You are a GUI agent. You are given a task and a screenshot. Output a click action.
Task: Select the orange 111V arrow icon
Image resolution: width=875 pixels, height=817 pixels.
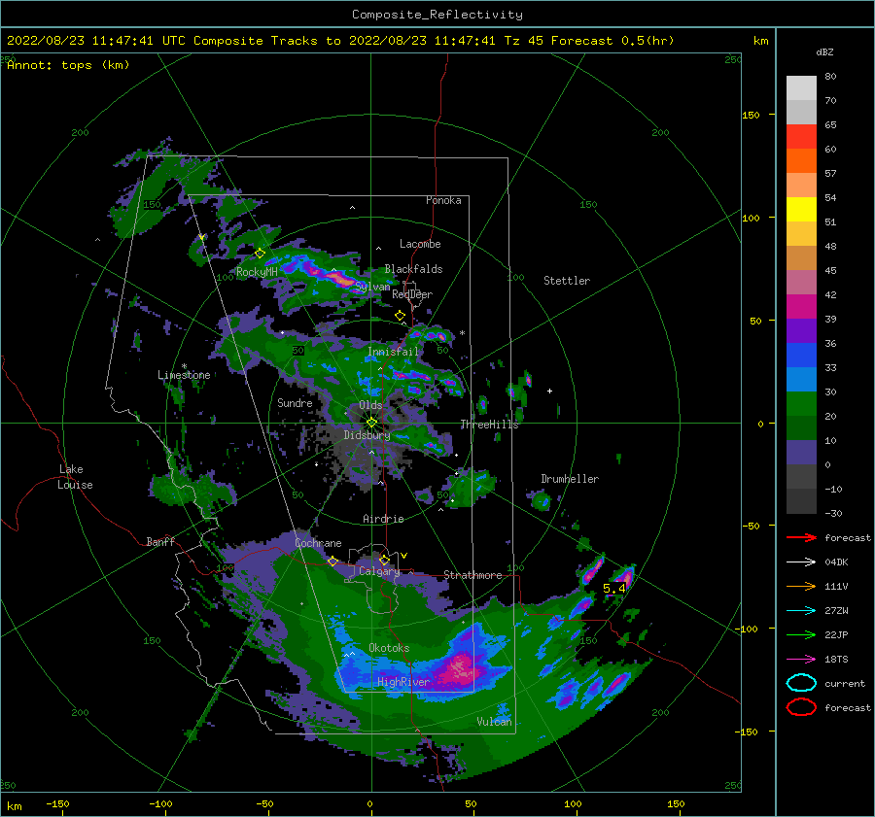(x=801, y=586)
